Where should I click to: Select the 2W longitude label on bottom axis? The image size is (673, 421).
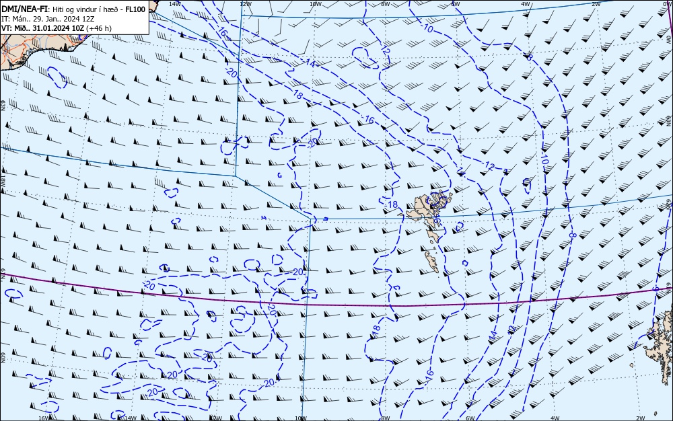[641, 418]
